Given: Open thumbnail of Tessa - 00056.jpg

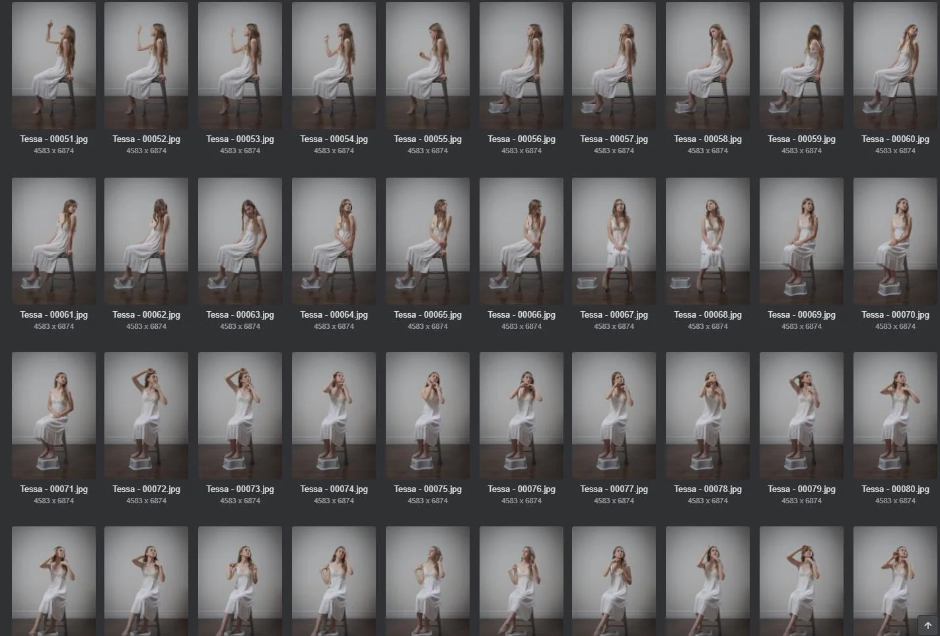Looking at the screenshot, I should coord(521,65).
